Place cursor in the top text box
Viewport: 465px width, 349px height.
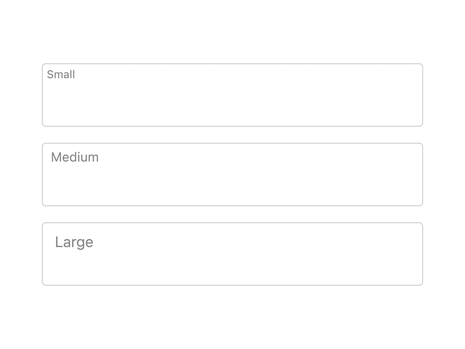(x=232, y=95)
